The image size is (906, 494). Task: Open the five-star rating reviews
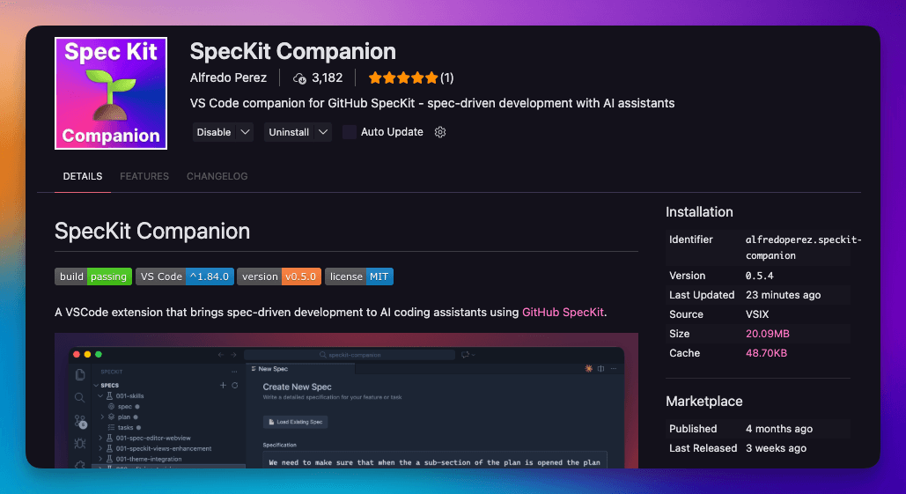pyautogui.click(x=403, y=78)
